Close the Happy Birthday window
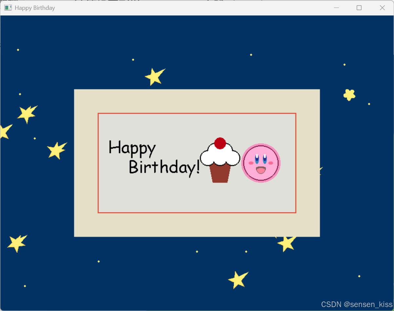The width and height of the screenshot is (394, 311). (x=382, y=8)
